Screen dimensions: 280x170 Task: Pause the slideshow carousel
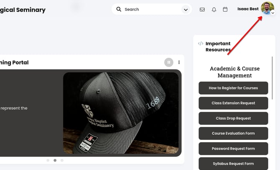(168, 63)
